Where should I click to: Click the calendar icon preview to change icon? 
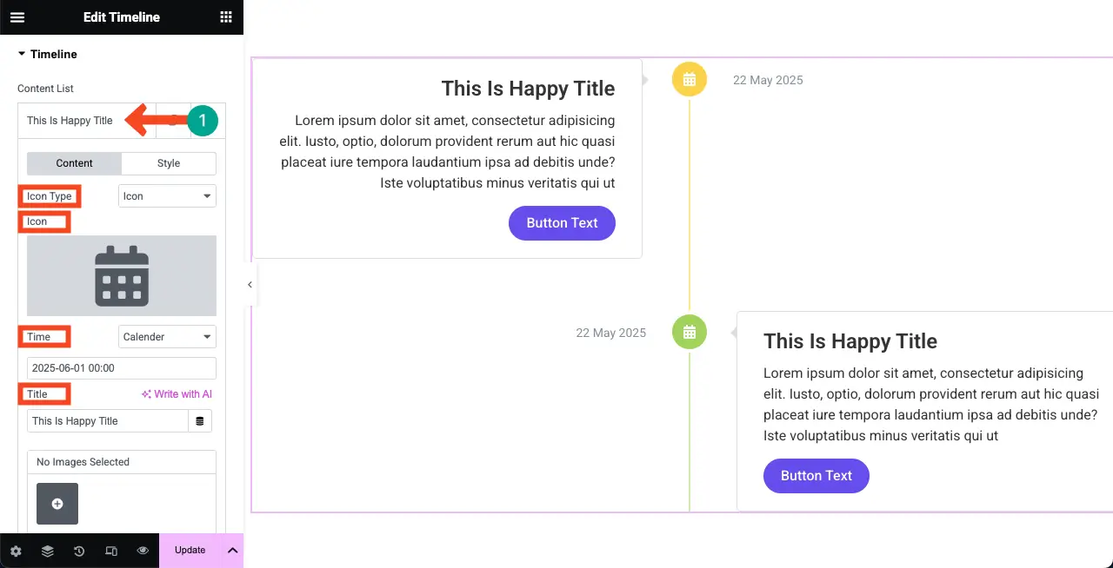(x=122, y=275)
